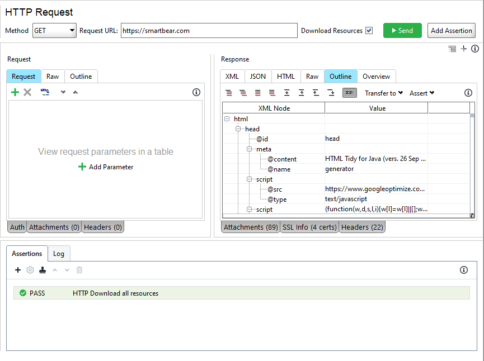Collapse the script node with function value

pos(249,210)
